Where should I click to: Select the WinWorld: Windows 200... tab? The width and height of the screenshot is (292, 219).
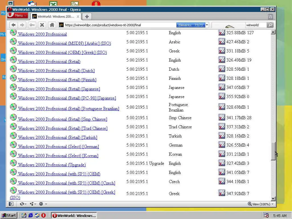(x=56, y=17)
